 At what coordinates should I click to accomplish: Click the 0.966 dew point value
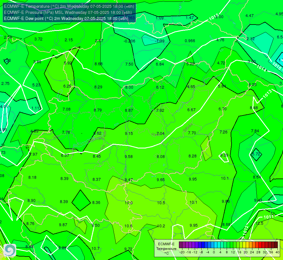[x=190, y=41]
